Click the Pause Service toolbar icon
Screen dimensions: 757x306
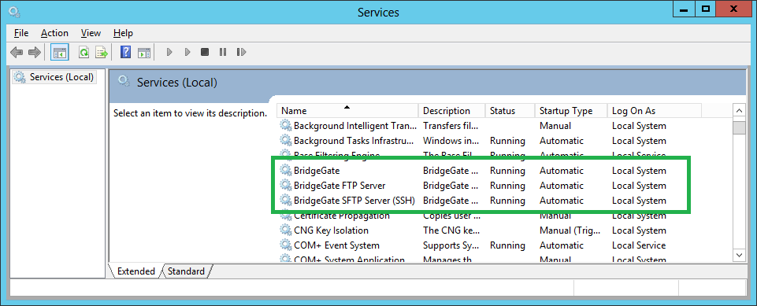(223, 52)
